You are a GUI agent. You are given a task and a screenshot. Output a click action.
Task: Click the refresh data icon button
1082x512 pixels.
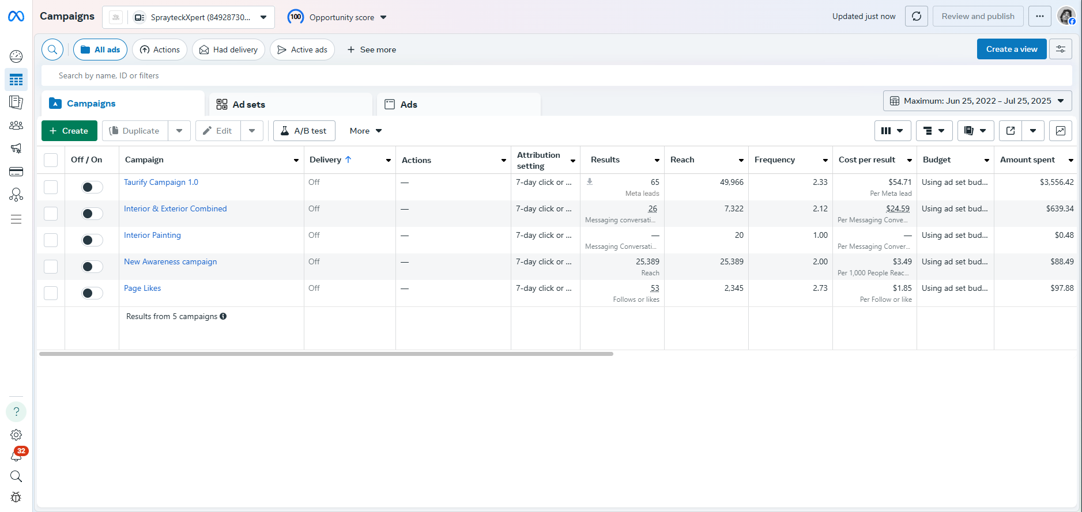coord(917,16)
